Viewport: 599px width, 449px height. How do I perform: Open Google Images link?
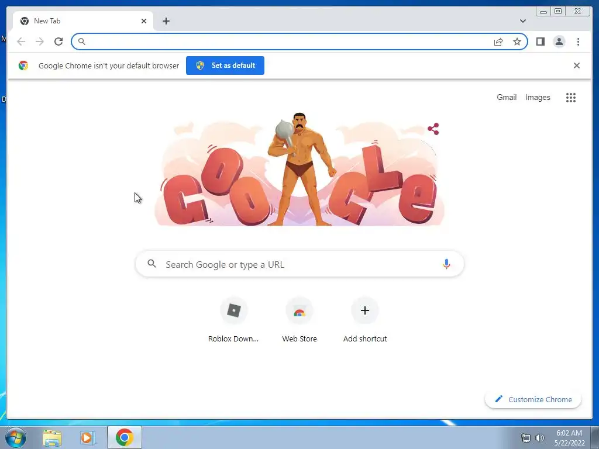538,98
